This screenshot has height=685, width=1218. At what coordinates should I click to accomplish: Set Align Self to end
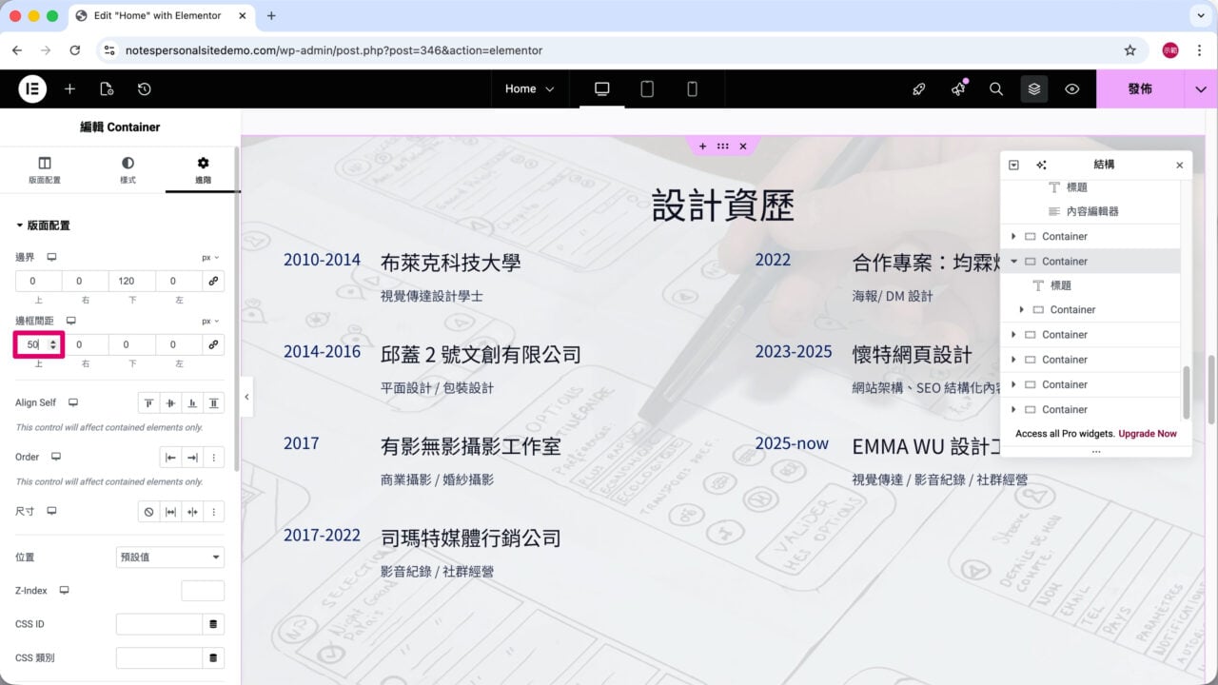192,403
